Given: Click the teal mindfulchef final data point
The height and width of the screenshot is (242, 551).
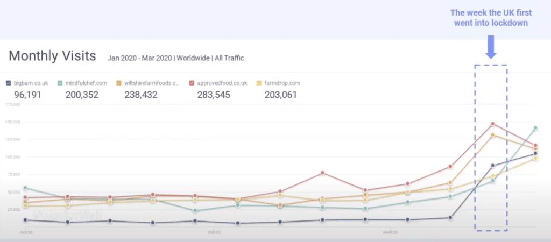Looking at the screenshot, I should click(535, 128).
